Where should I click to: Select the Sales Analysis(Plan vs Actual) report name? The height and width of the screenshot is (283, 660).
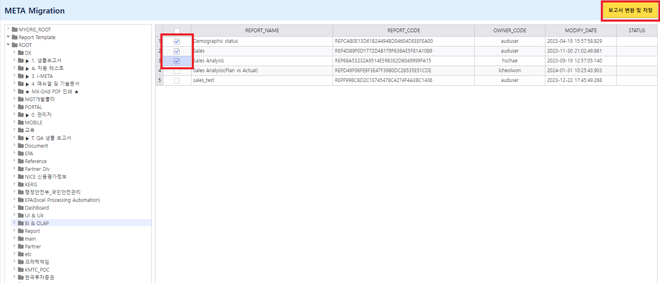pyautogui.click(x=226, y=71)
